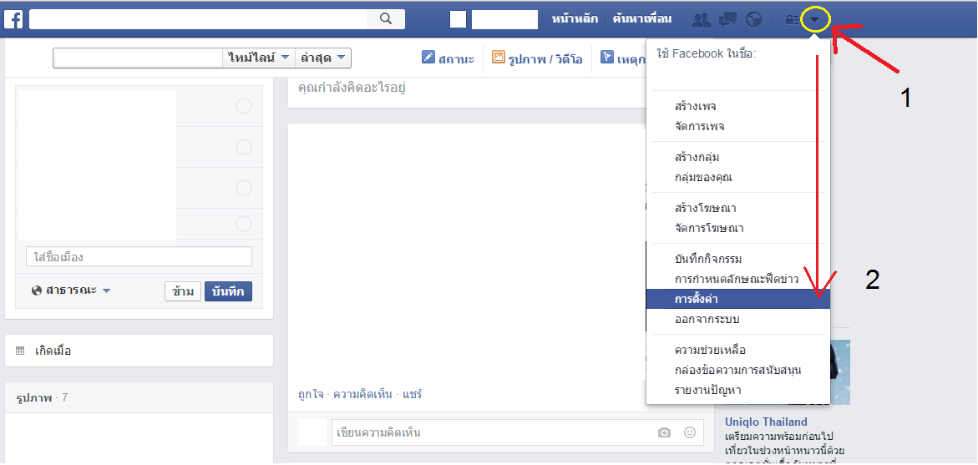Click the ข้าม button

(183, 291)
